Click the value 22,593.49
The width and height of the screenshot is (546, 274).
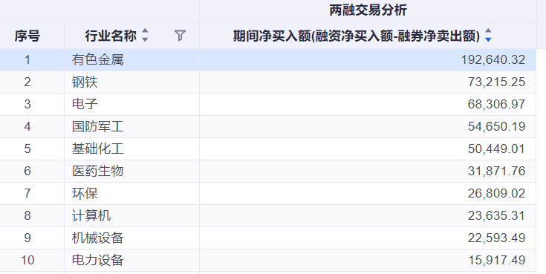click(x=496, y=238)
